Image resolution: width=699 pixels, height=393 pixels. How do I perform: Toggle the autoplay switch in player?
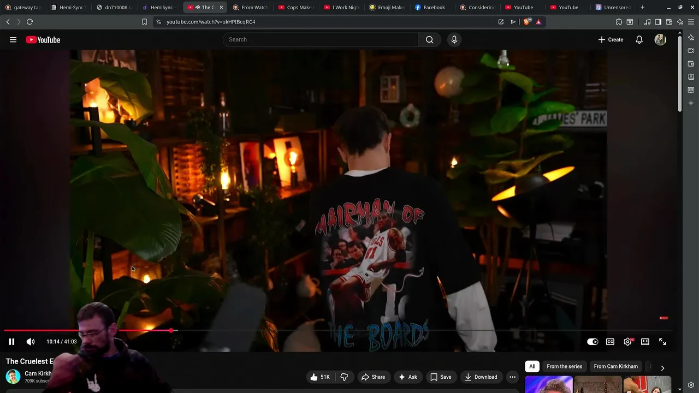(x=593, y=342)
